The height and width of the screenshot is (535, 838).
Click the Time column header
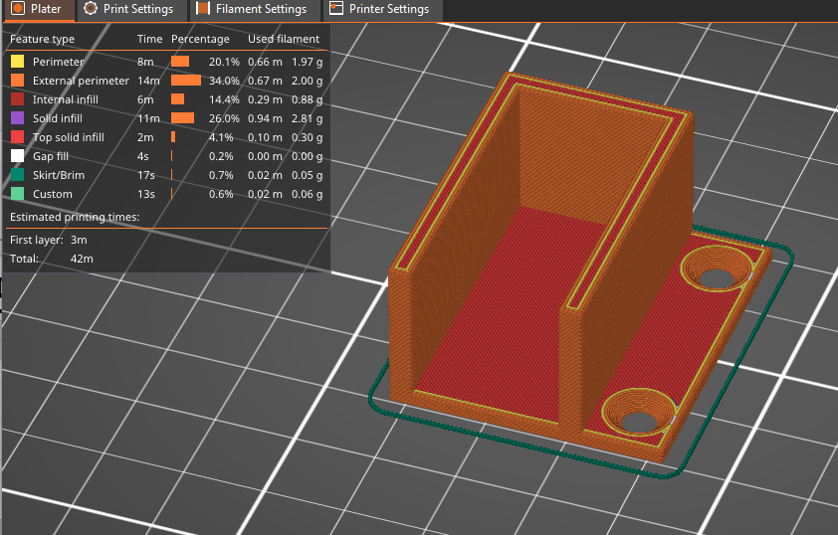149,39
